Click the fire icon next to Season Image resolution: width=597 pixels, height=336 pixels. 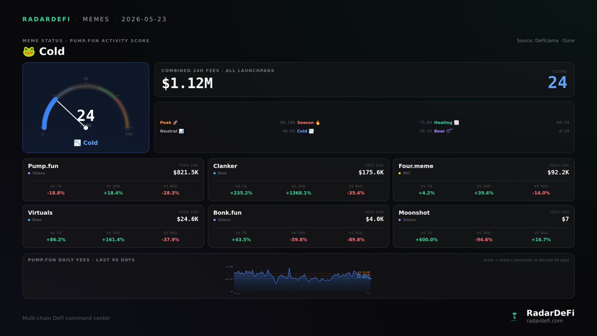(x=318, y=122)
